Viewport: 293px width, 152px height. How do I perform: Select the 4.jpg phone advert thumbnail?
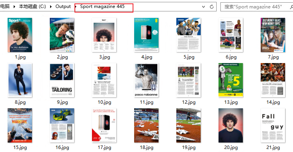[146, 35]
